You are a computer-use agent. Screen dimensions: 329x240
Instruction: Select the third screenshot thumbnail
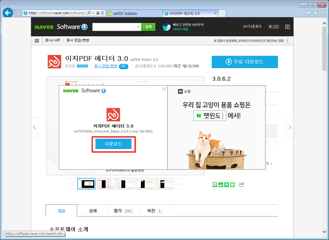126,184
